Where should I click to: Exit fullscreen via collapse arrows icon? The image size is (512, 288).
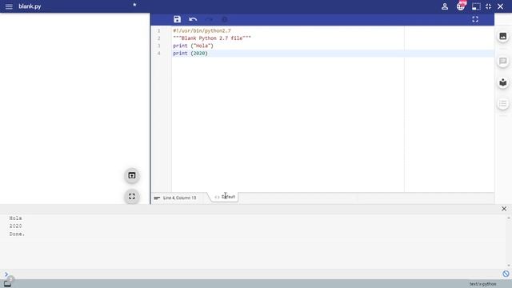[489, 6]
